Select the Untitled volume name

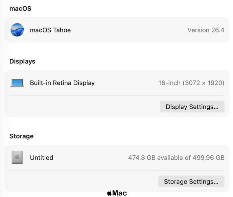click(x=42, y=158)
